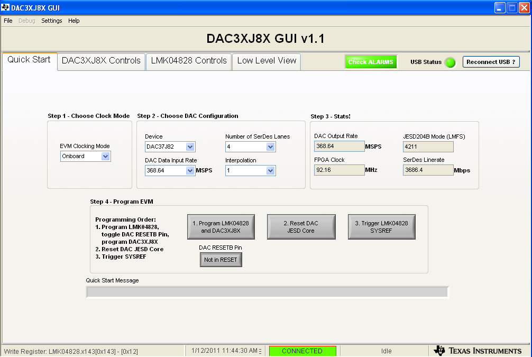Open the DAC Data Input Rate dropdown
Image resolution: width=532 pixels, height=357 pixels.
click(170, 170)
